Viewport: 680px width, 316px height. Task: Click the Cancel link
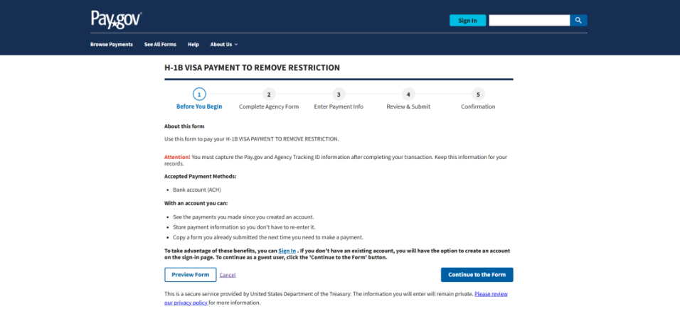click(x=228, y=275)
